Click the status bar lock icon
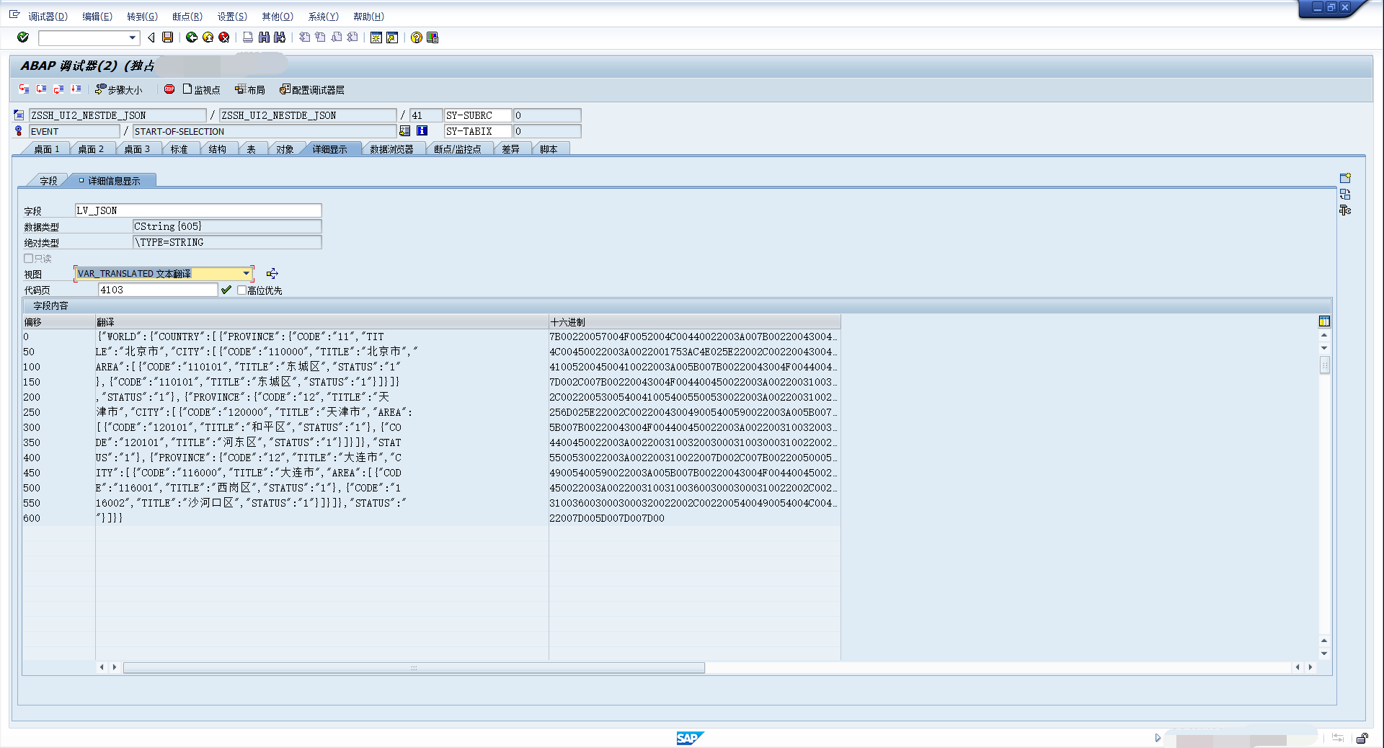The width and height of the screenshot is (1384, 748). point(1362,738)
